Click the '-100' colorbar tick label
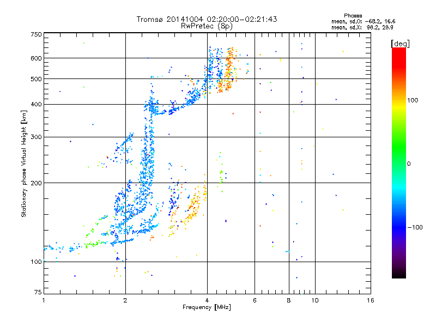 415,227
